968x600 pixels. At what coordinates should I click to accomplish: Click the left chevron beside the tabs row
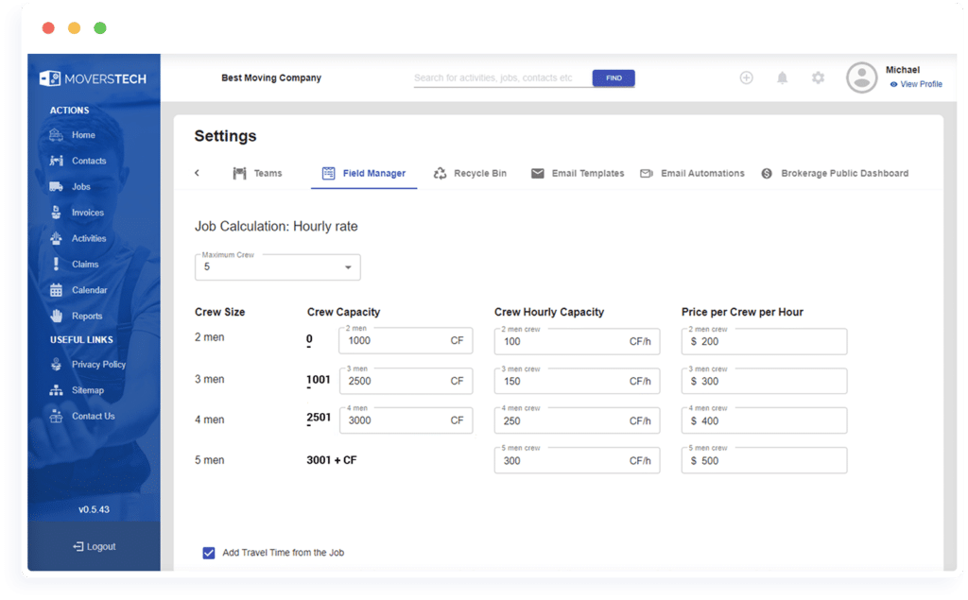click(197, 173)
